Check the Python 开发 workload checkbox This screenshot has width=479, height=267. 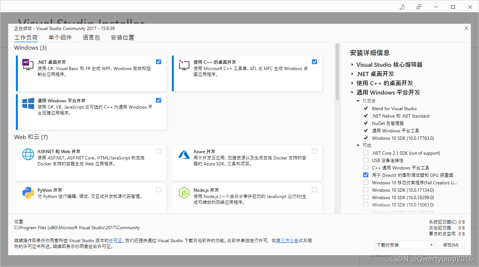[159, 190]
